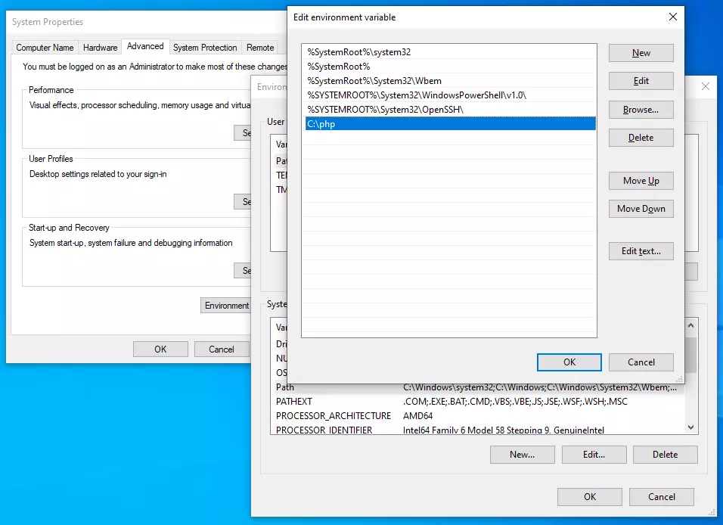
Task: Switch to the Hardware tab
Action: point(99,47)
